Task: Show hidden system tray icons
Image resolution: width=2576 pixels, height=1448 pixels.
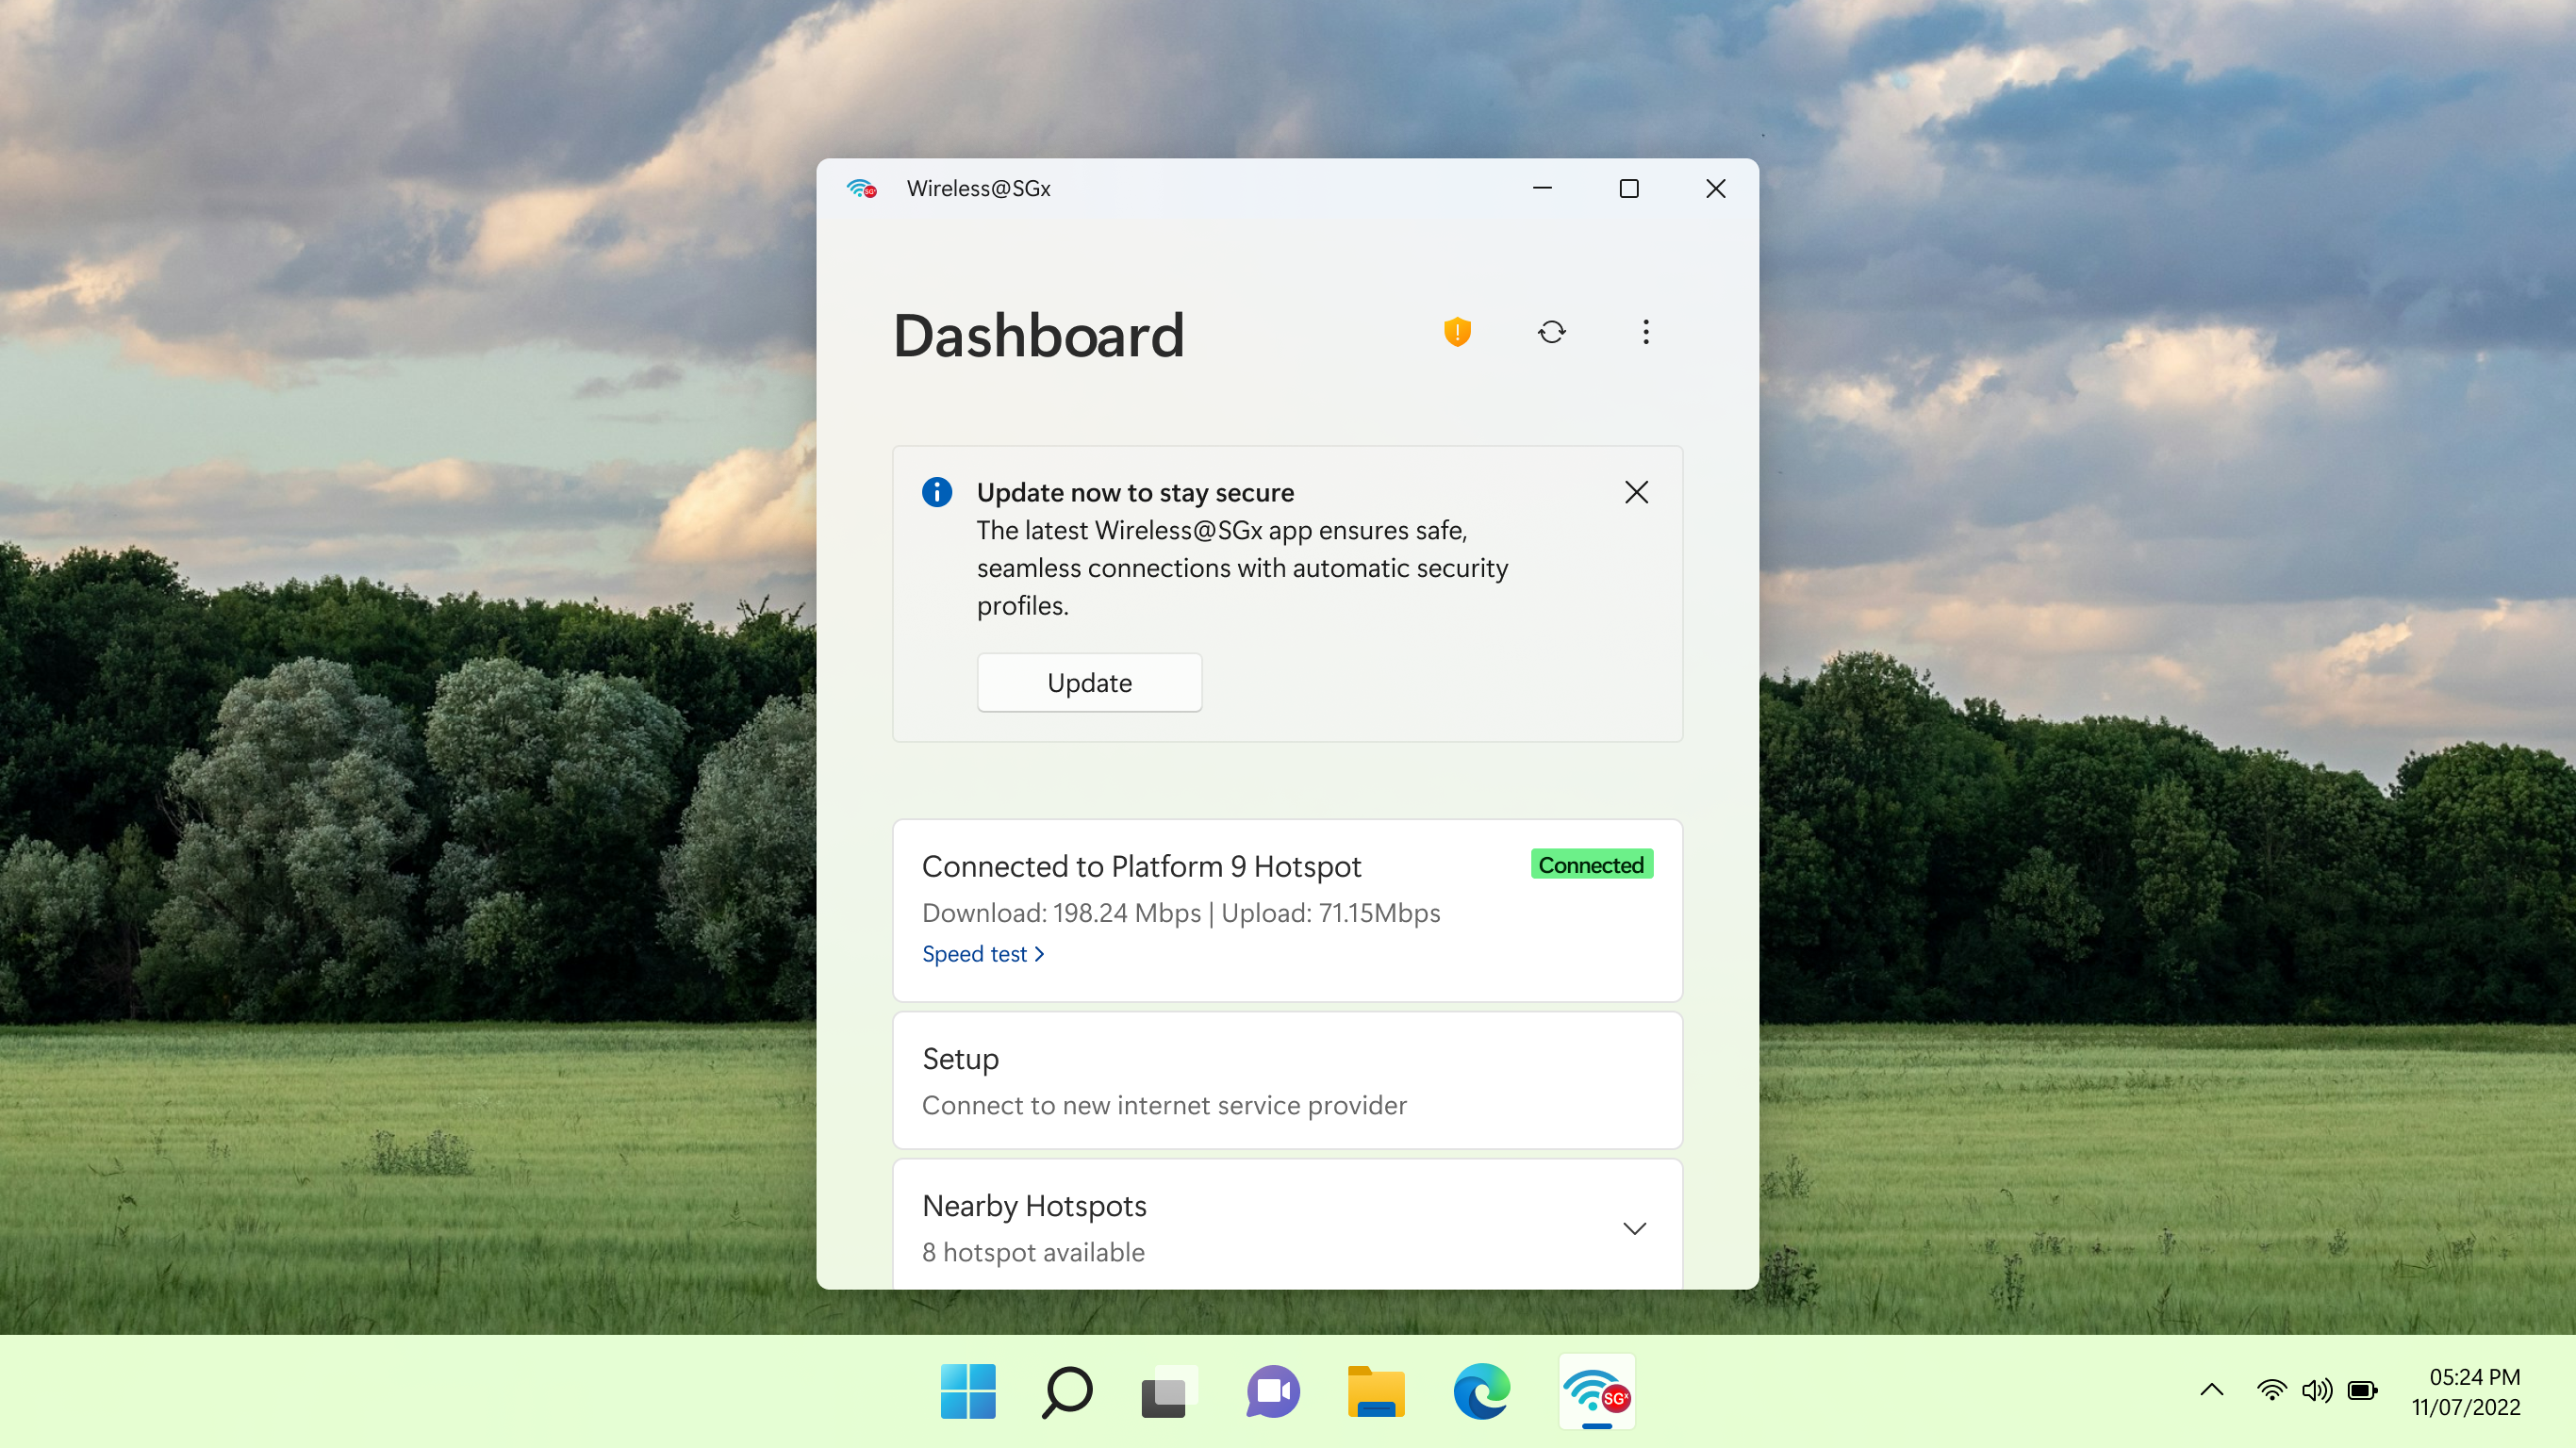Action: point(2211,1390)
